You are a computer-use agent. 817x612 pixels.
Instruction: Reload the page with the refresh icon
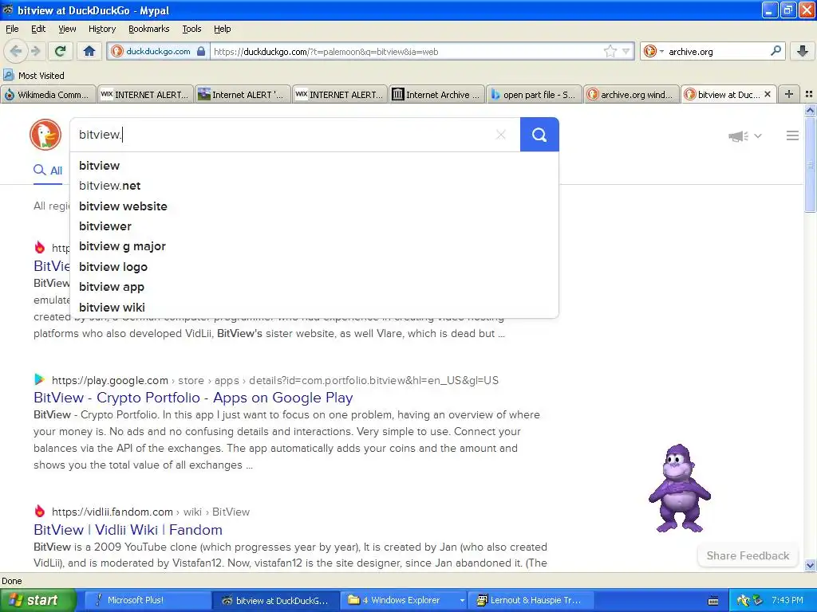[x=60, y=51]
